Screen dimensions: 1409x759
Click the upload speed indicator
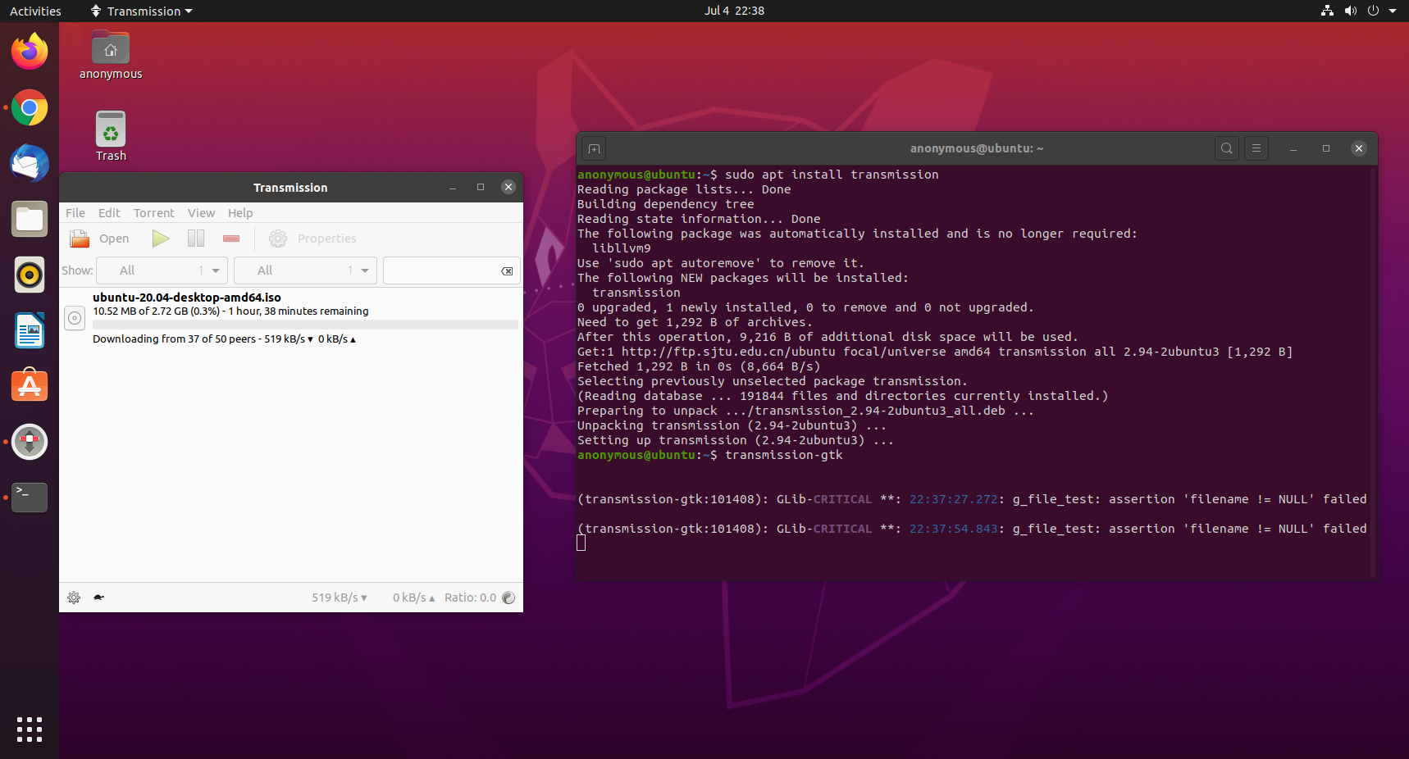[413, 598]
